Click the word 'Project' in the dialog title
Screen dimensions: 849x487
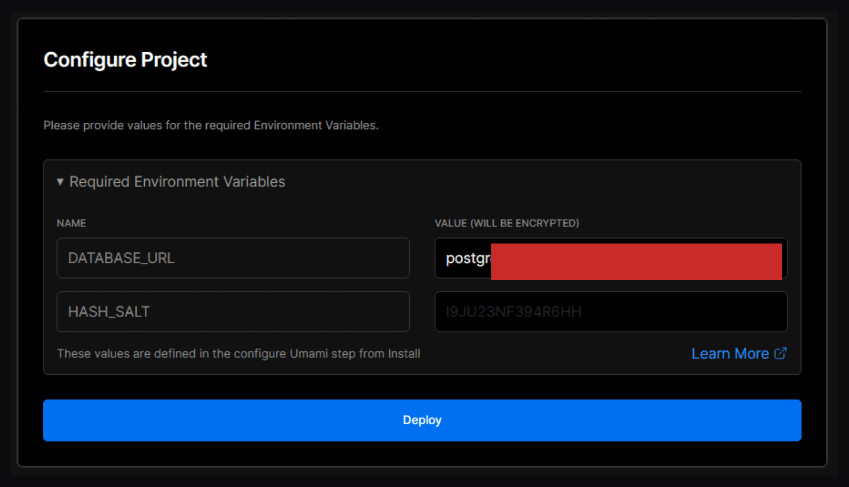coord(174,60)
